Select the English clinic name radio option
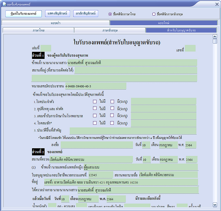 pos(154,14)
